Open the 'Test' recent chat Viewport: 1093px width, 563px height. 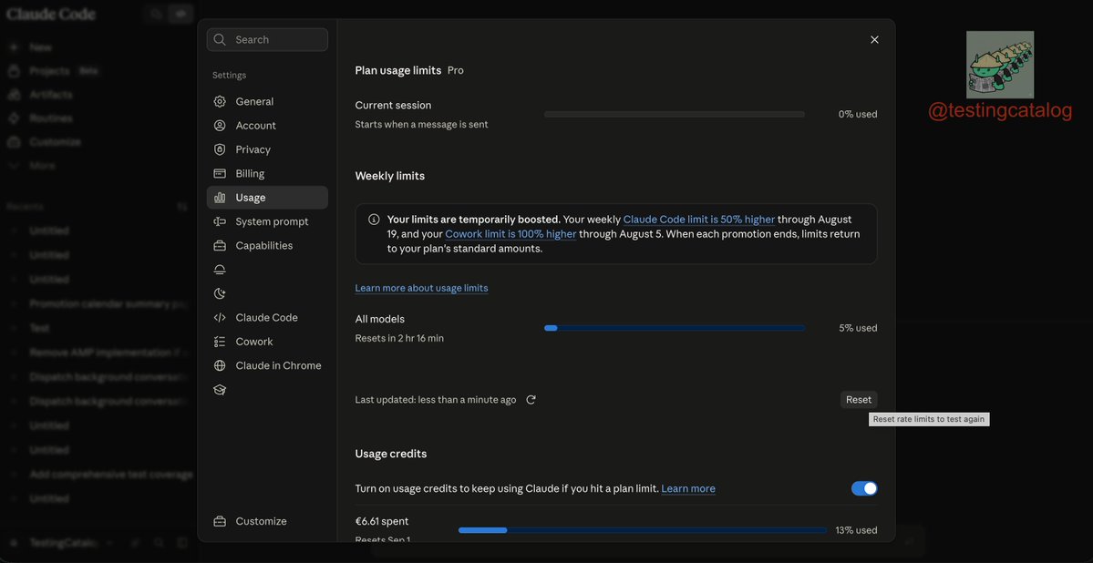click(39, 328)
